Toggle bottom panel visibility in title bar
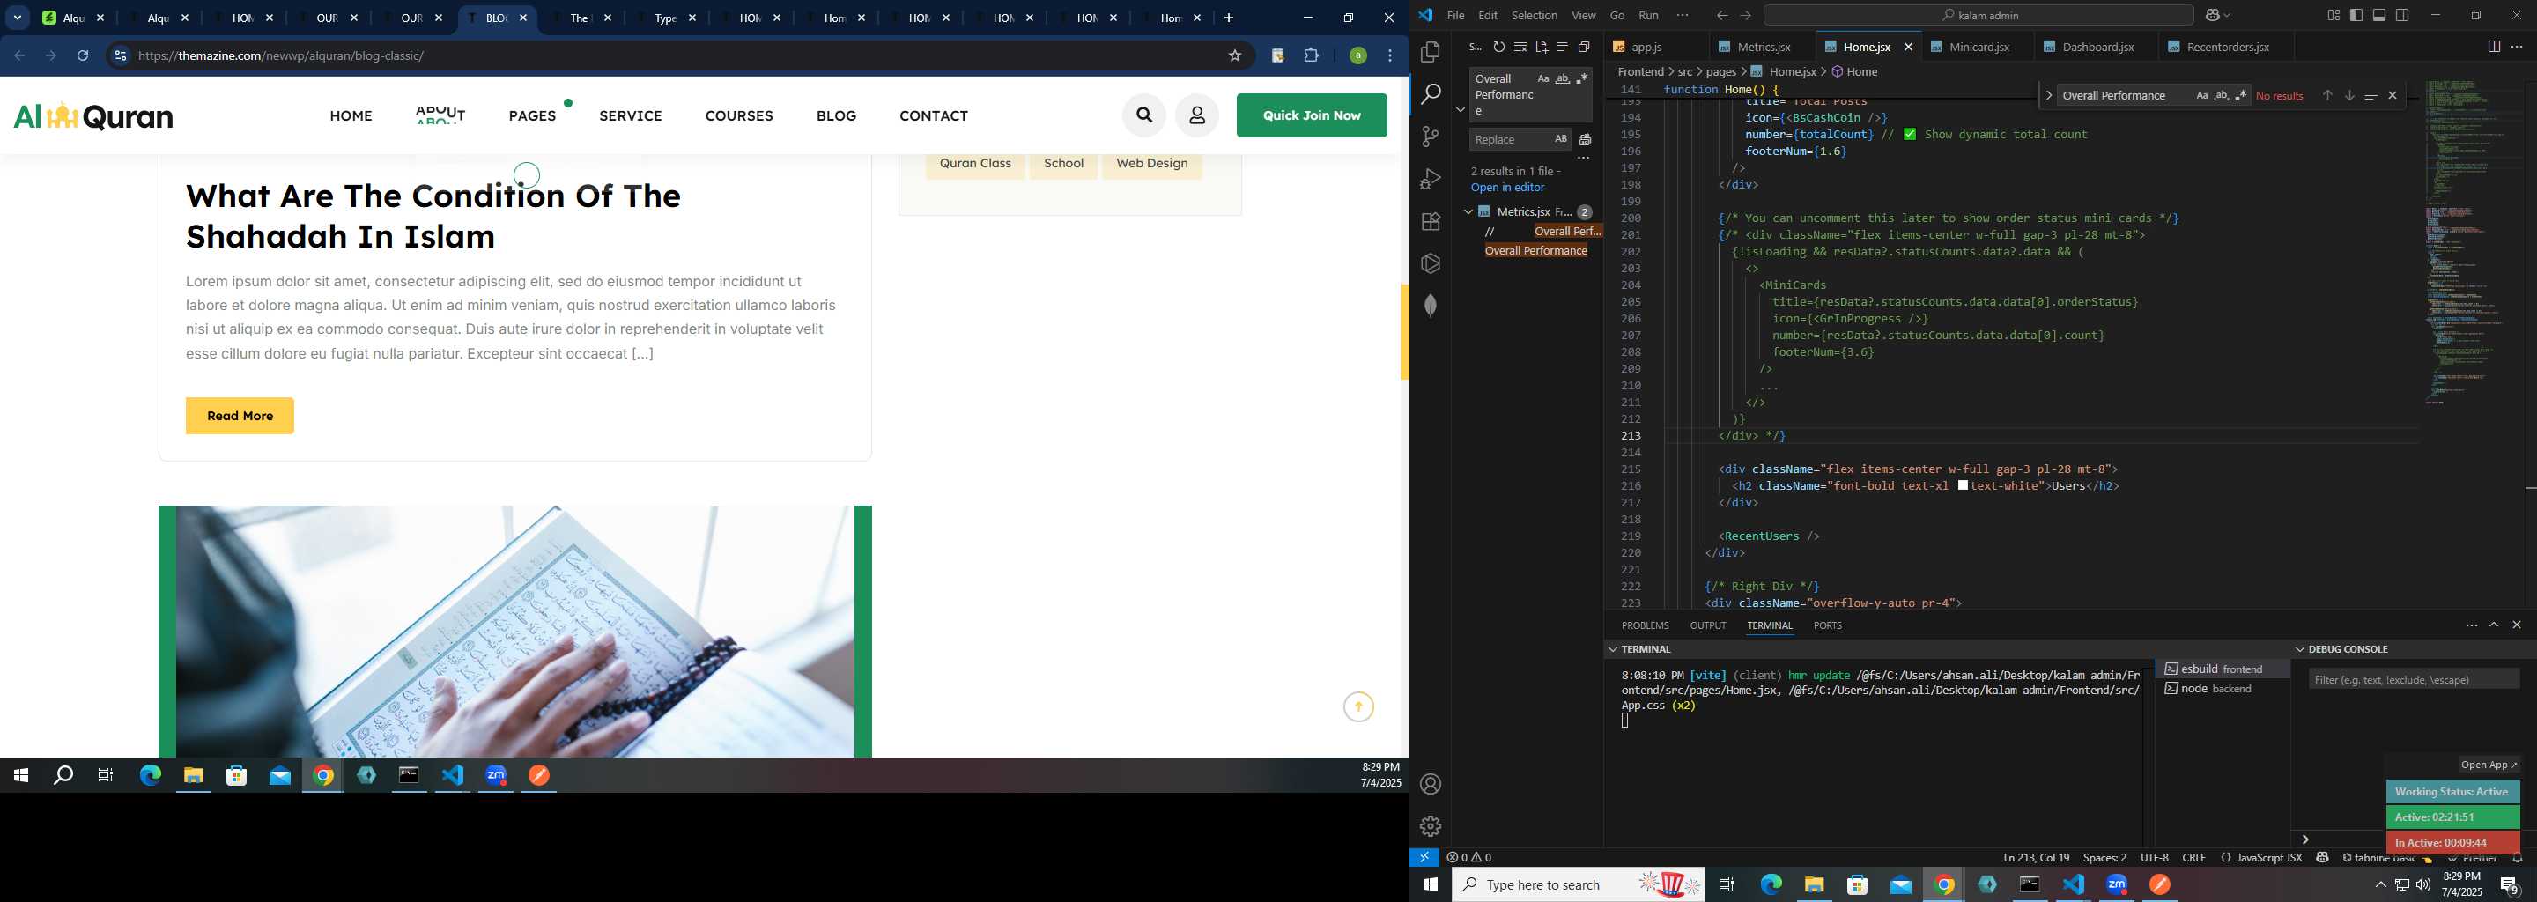Image resolution: width=2537 pixels, height=902 pixels. (2379, 16)
